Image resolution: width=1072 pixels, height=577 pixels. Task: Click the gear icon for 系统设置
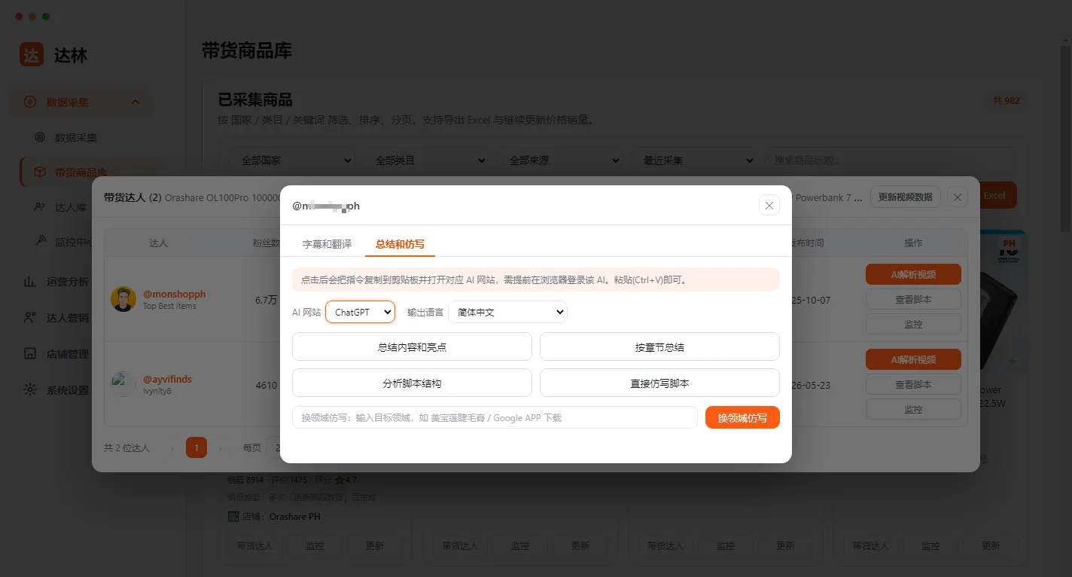tap(30, 390)
